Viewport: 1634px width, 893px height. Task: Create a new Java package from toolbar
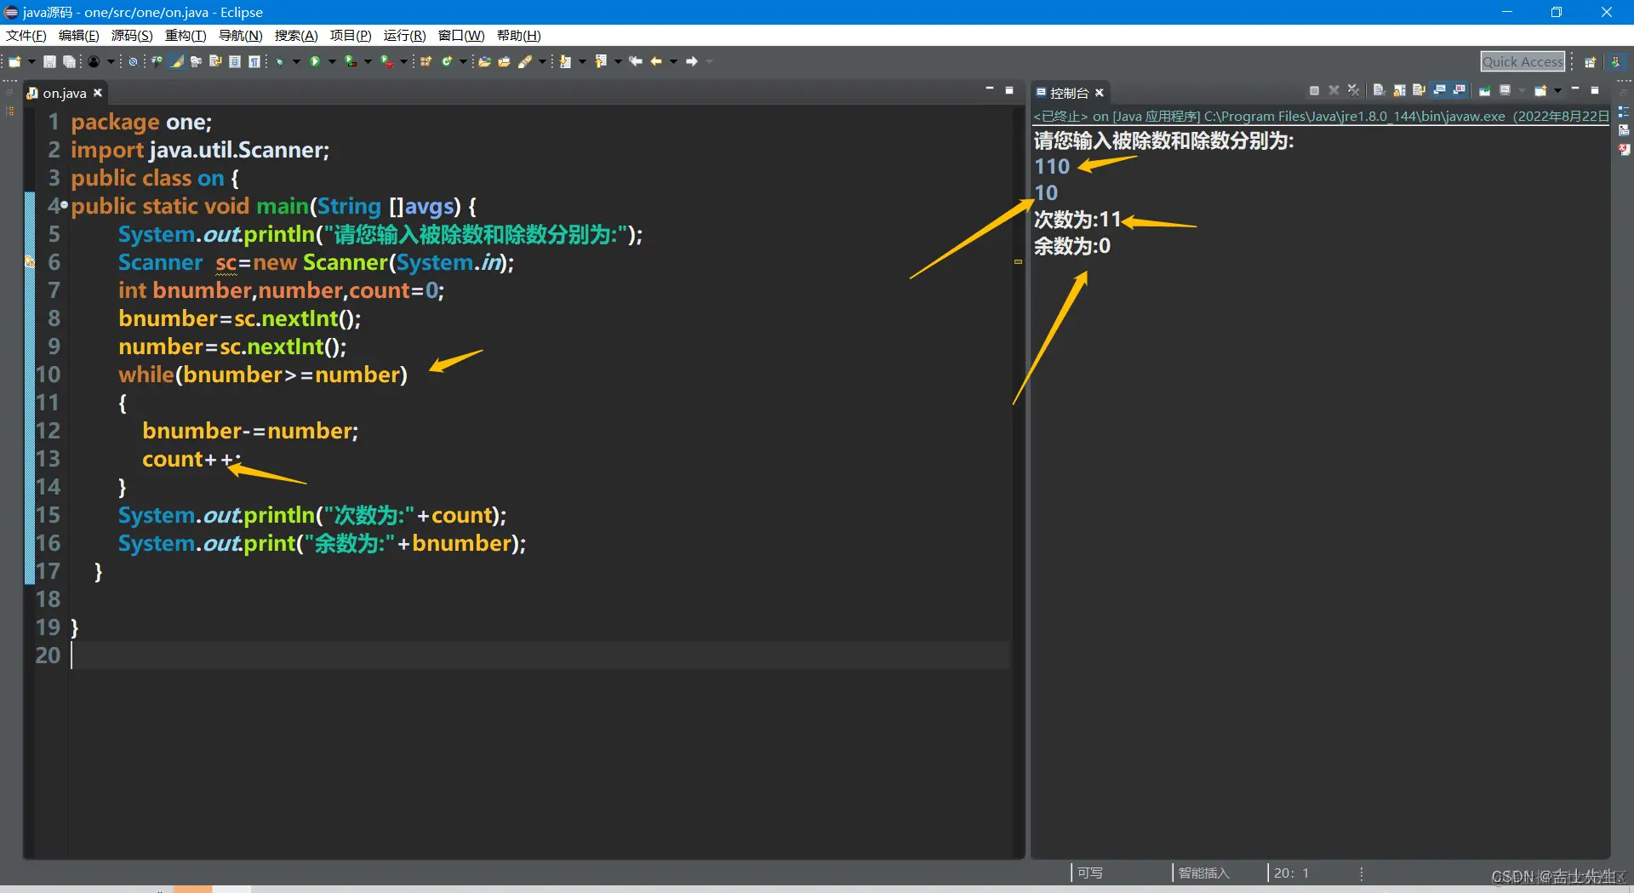pyautogui.click(x=426, y=61)
